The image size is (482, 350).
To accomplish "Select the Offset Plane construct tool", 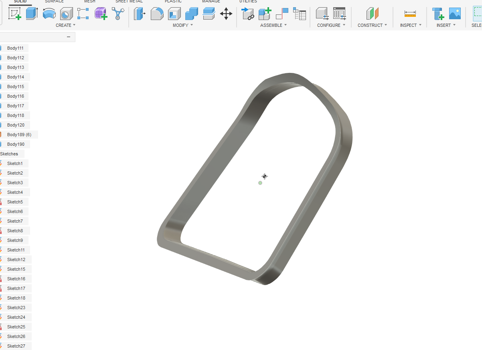I will (373, 14).
